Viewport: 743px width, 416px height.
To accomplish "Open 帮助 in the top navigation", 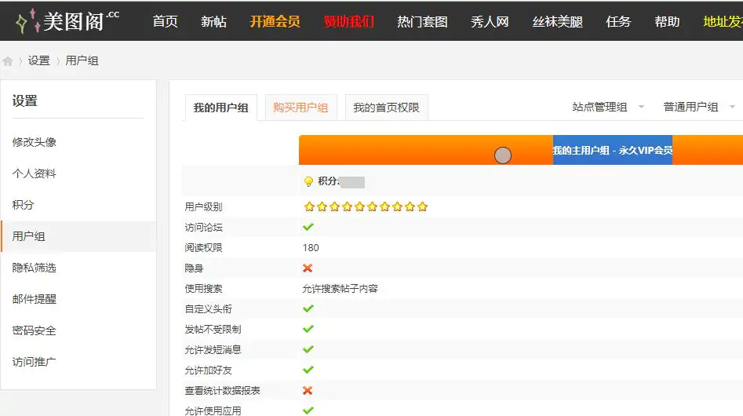I will click(x=667, y=21).
